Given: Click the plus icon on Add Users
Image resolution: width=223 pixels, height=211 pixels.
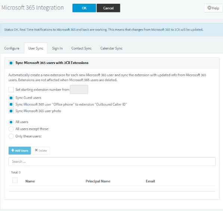Looking at the screenshot, I should coord(13,150).
